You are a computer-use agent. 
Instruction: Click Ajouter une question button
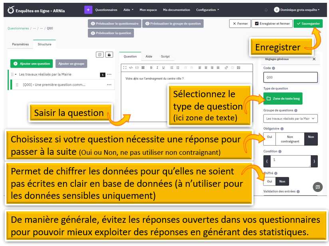coord(32,64)
